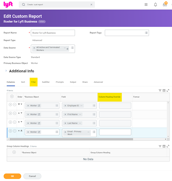
Task: Click the Report Name input field
Action: click(x=53, y=33)
